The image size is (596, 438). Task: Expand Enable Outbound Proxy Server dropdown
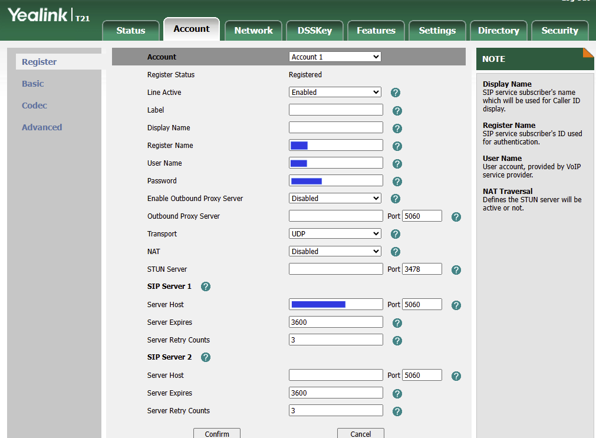335,199
